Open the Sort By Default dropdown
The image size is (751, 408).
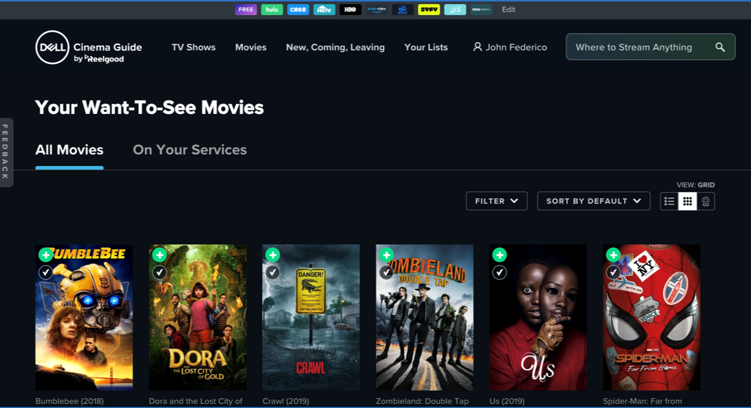pyautogui.click(x=593, y=201)
